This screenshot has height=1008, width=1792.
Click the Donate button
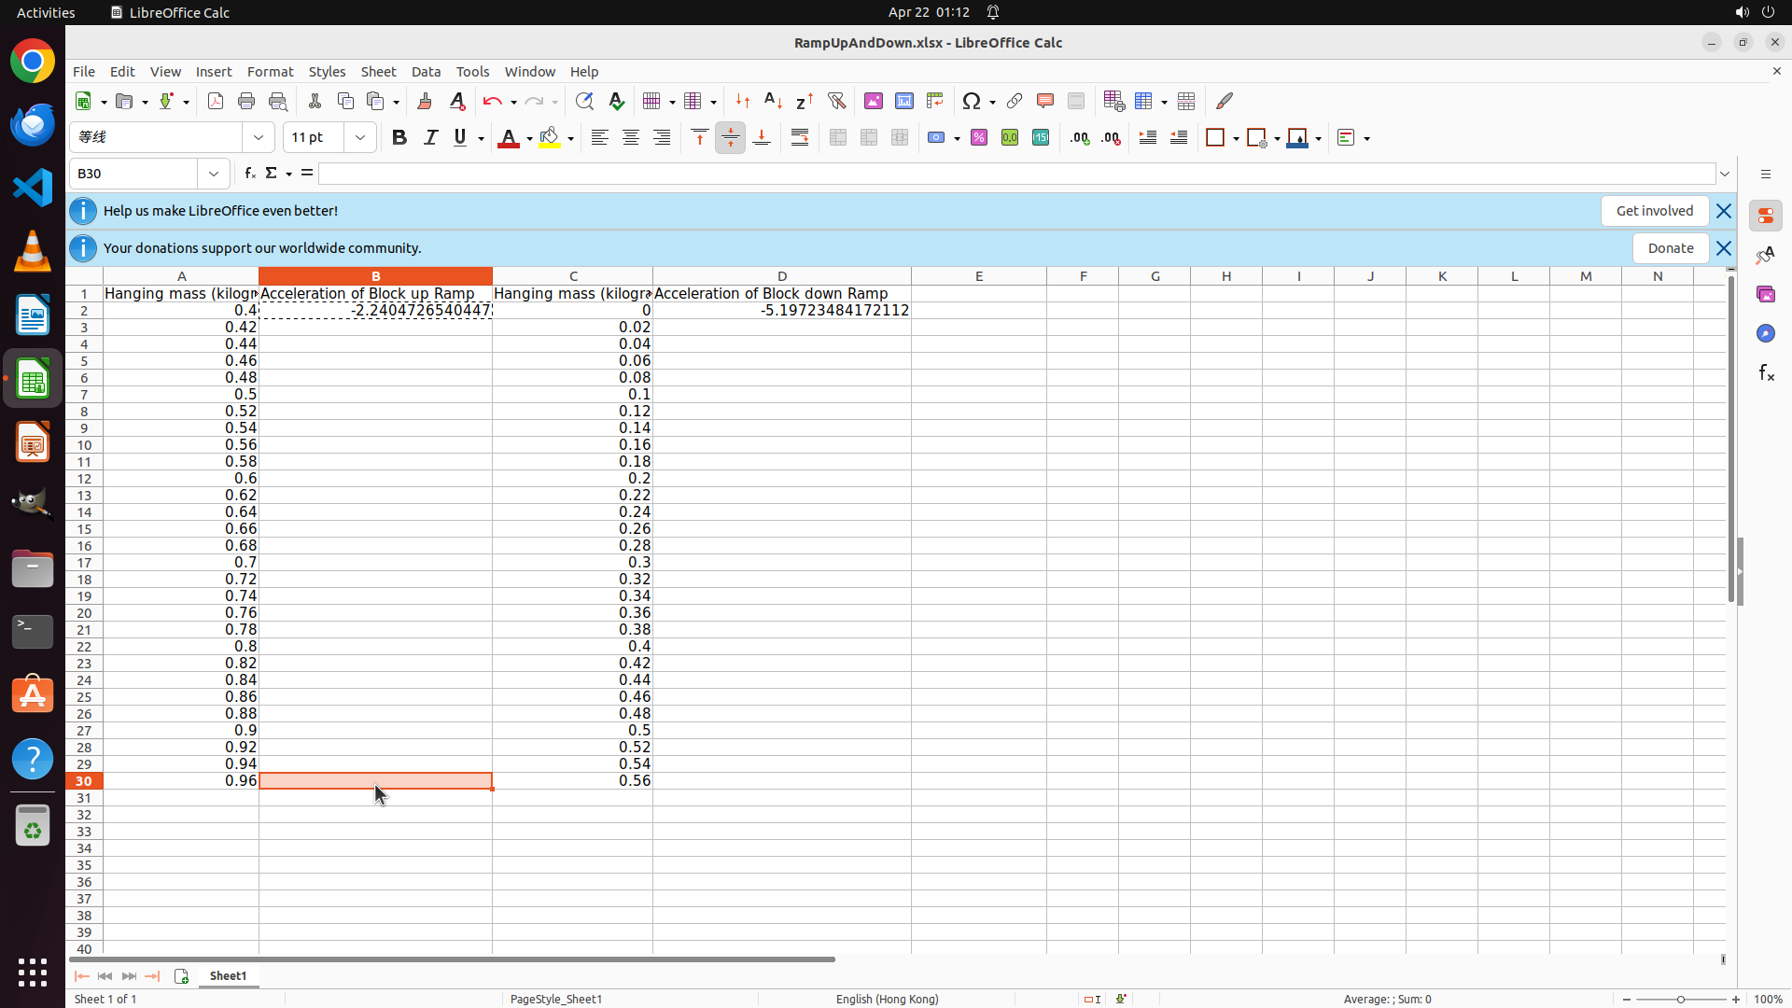(1670, 248)
